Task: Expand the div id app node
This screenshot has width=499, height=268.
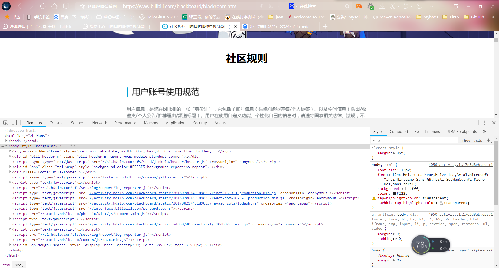Action: click(10, 167)
